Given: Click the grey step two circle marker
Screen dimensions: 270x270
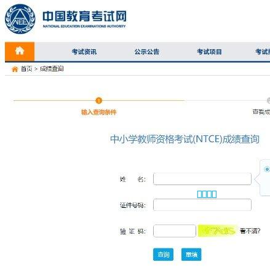Looking at the screenshot, I should tap(268, 100).
